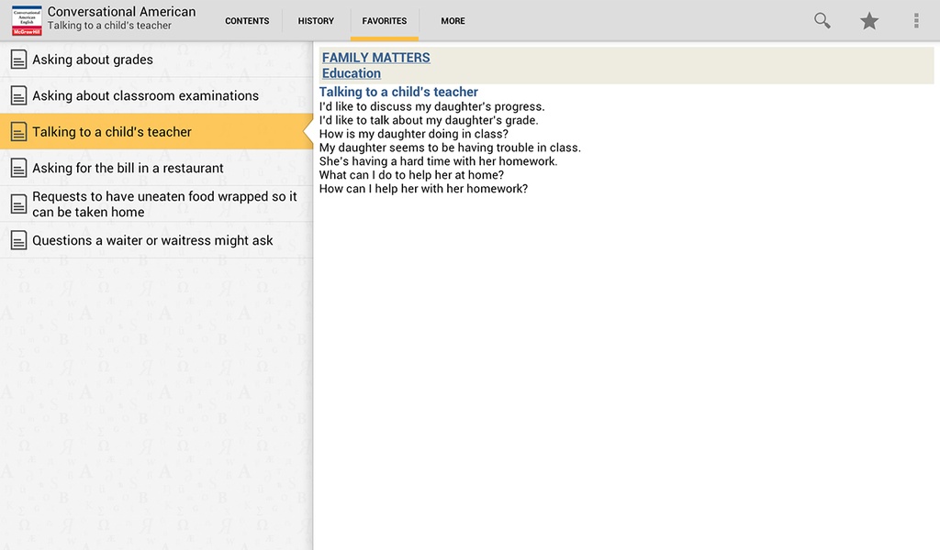Switch to the History tab
This screenshot has width=940, height=550.
[316, 21]
